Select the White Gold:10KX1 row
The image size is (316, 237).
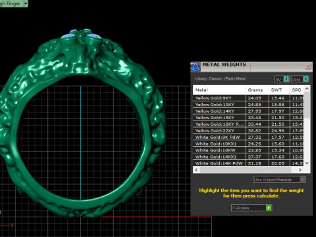click(x=249, y=144)
